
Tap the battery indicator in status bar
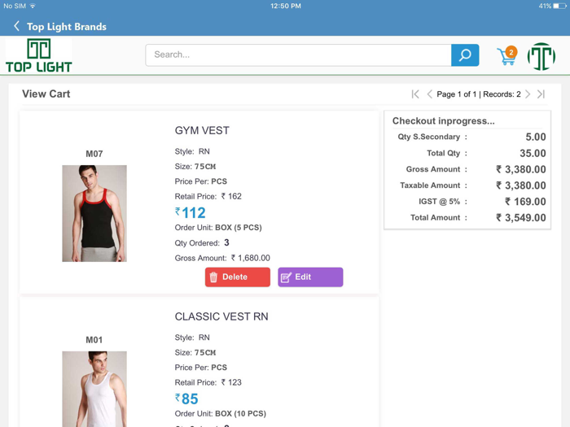coord(559,7)
